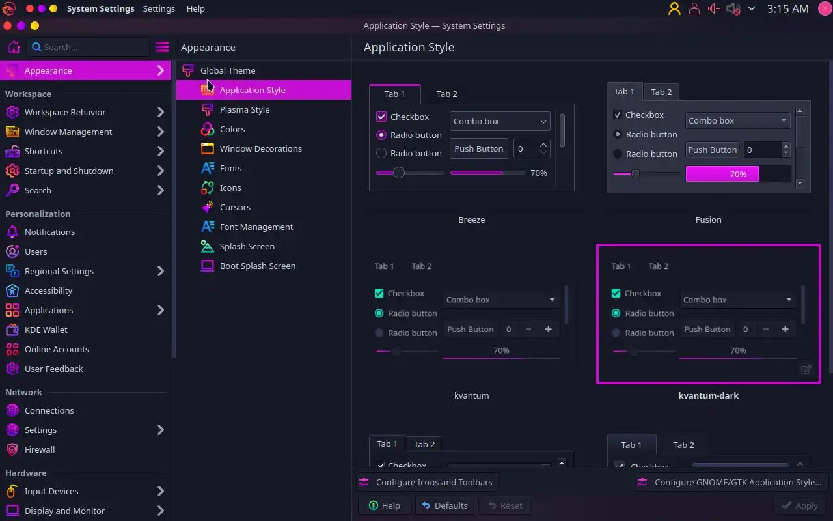Screen dimensions: 833x521
Task: Open the hamburger menu beside search field
Action: click(x=162, y=47)
